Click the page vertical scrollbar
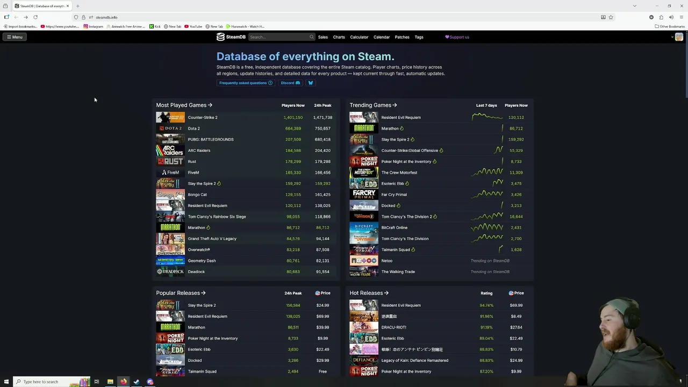The image size is (688, 387). point(686,64)
